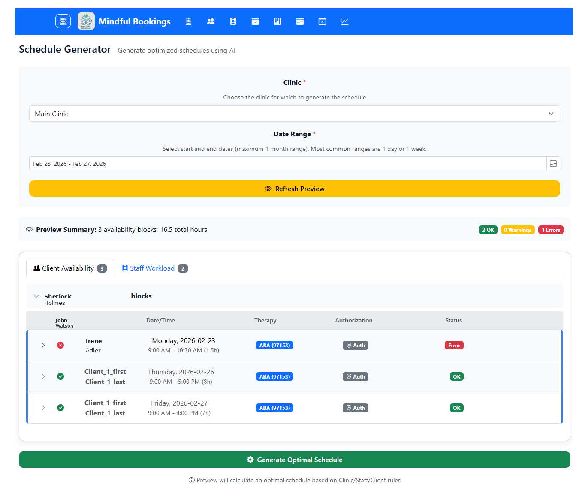Open the date range picker calendar
Screen dimensions: 588x499
553,163
